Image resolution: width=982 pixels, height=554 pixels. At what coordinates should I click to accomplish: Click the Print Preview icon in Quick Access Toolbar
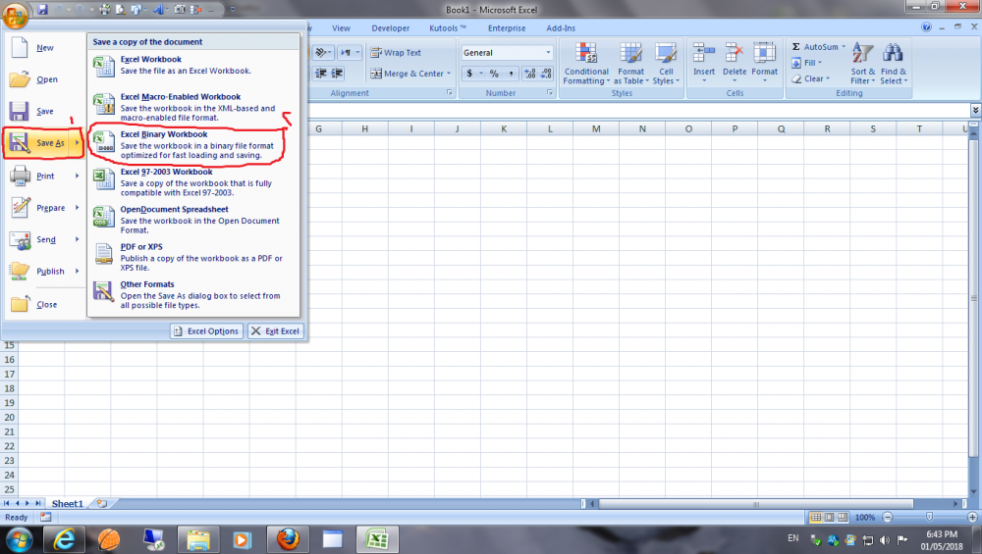pos(120,10)
